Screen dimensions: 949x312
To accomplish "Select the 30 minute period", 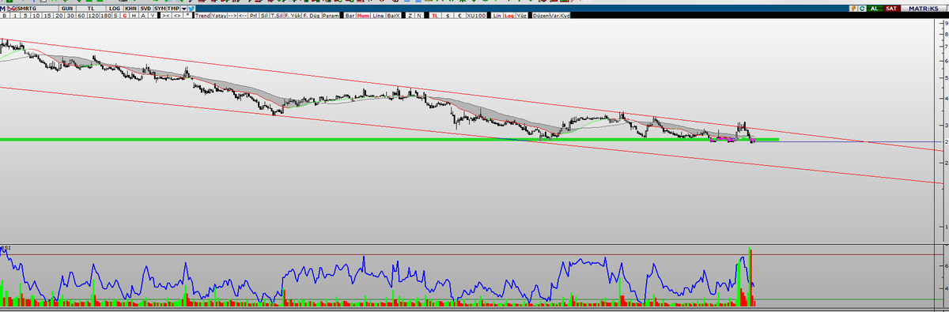I will pyautogui.click(x=70, y=16).
